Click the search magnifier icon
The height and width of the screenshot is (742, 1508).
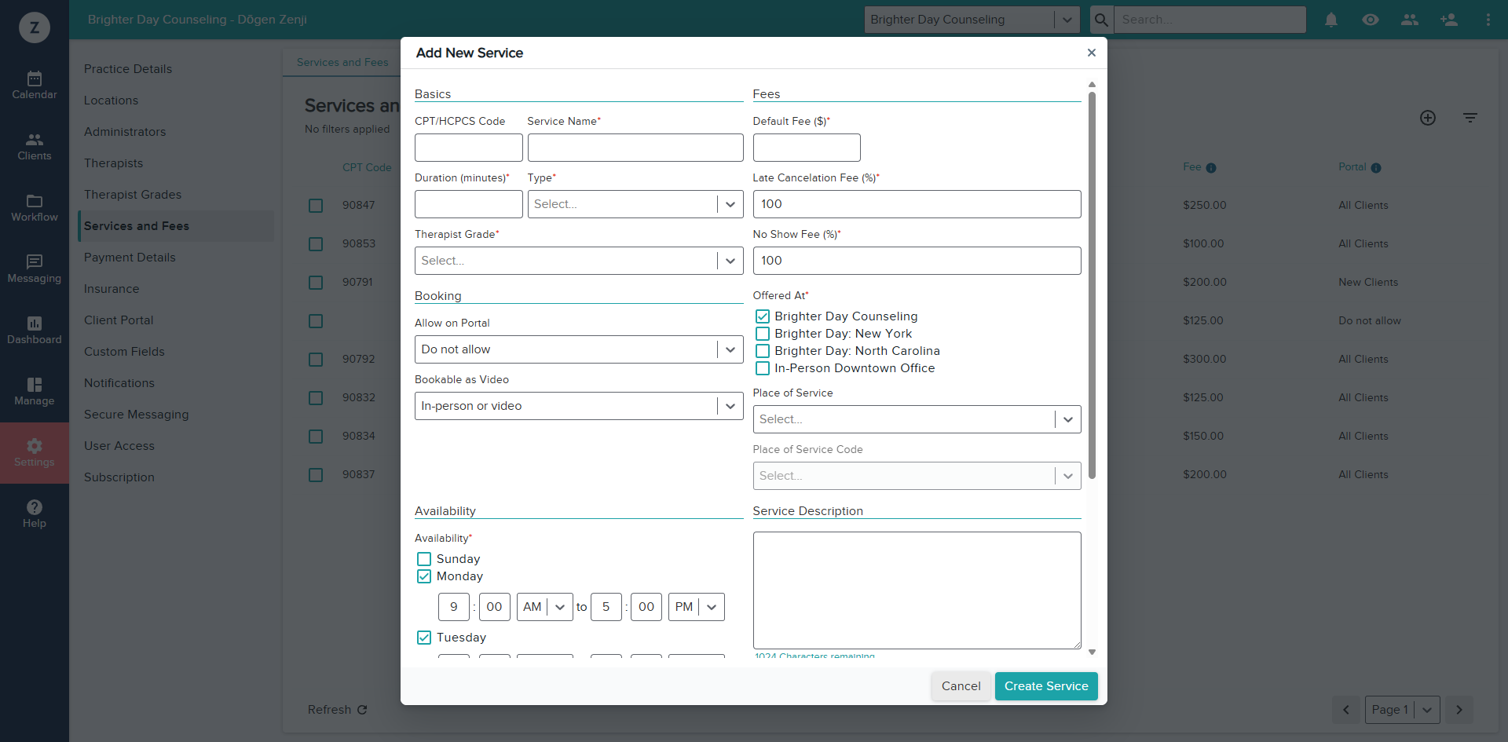click(1101, 20)
